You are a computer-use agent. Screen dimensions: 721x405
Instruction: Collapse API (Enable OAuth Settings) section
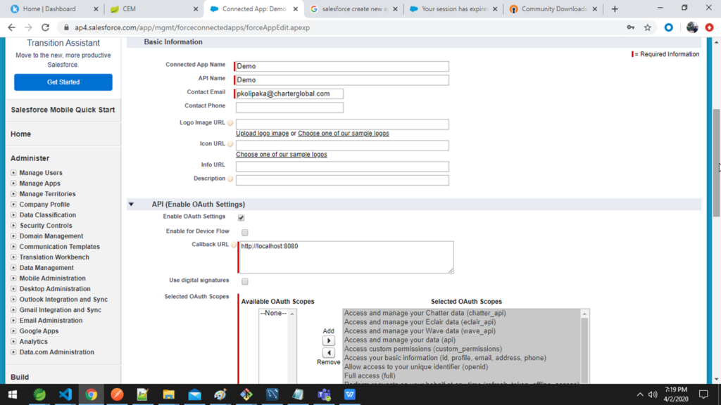(x=132, y=205)
